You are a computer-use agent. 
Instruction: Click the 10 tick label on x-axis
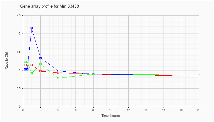(111, 110)
